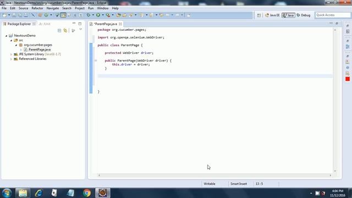Click the New file toolbar icon
Viewport: 352px width, 198px height.
pos(4,15)
